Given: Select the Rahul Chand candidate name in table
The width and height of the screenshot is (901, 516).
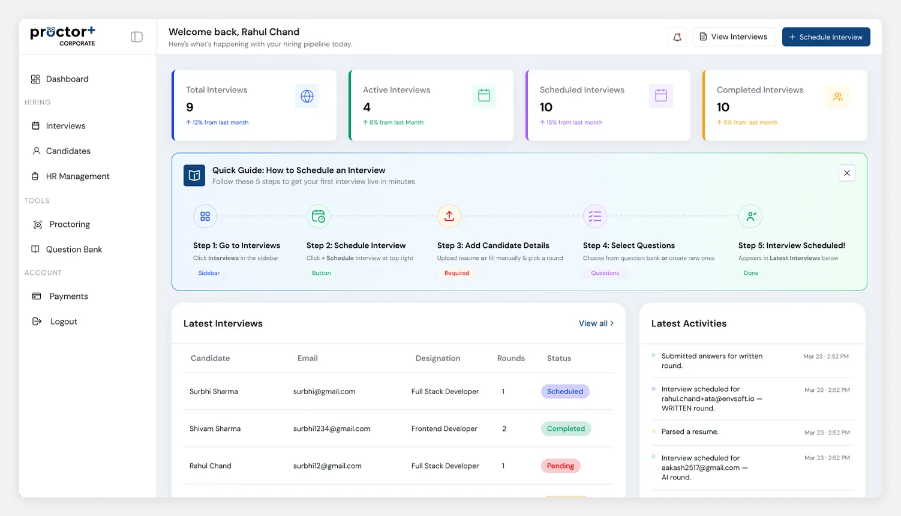Looking at the screenshot, I should pos(210,466).
